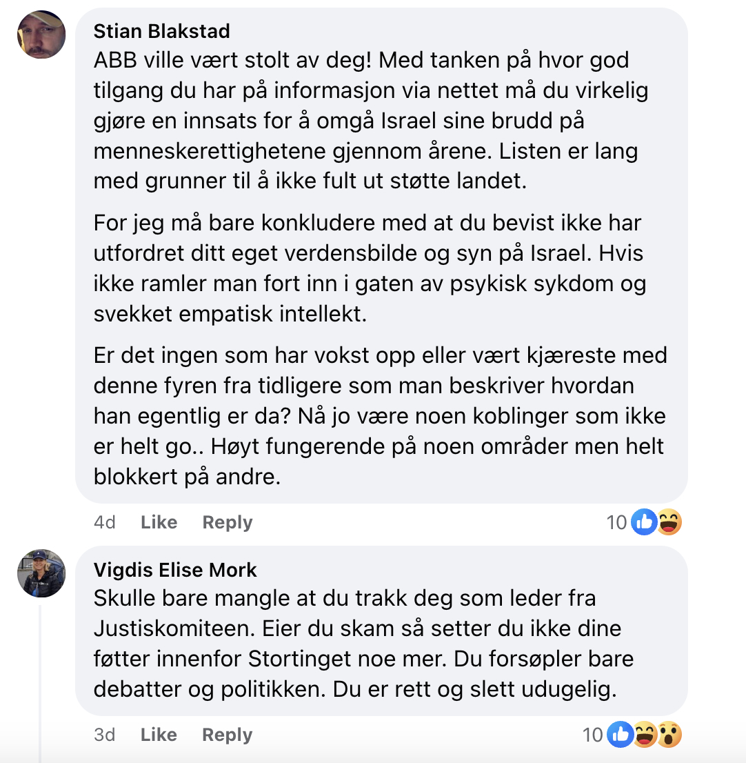Viewport: 746px width, 763px height.
Task: Click thumbs-up reaction icon on Vigdis's comment
Action: point(620,735)
